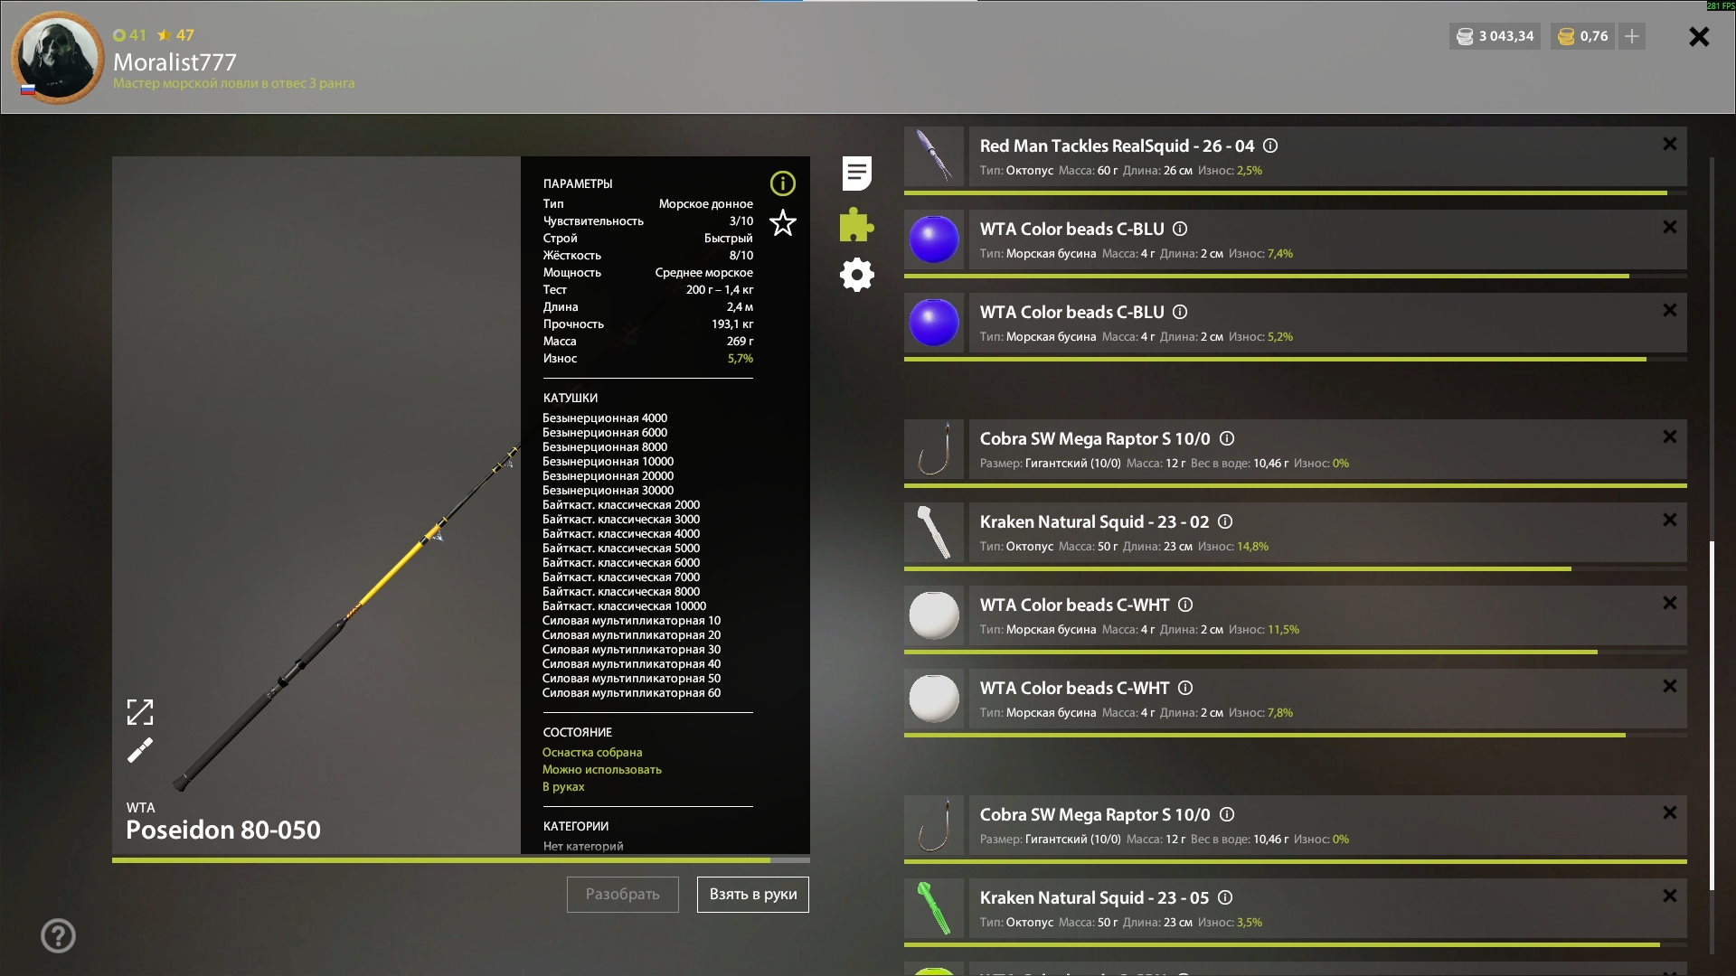Image resolution: width=1736 pixels, height=976 pixels.
Task: Click the tackle list scrollbar
Action: pyautogui.click(x=1712, y=714)
